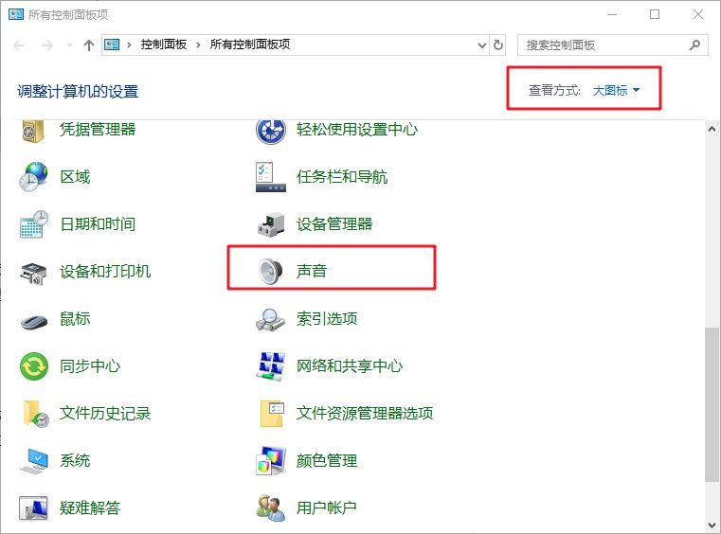Open the 大图标 view mode dropdown
Image resolution: width=721 pixels, height=534 pixels.
pos(616,91)
